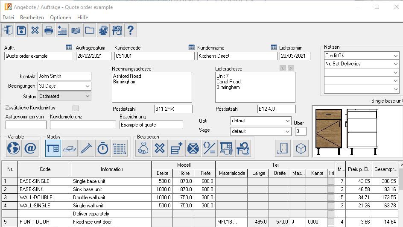
Task: Open the Optionen menu
Action: pos(61,18)
